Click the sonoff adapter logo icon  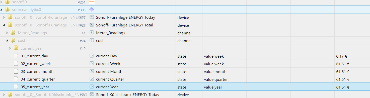92,2
